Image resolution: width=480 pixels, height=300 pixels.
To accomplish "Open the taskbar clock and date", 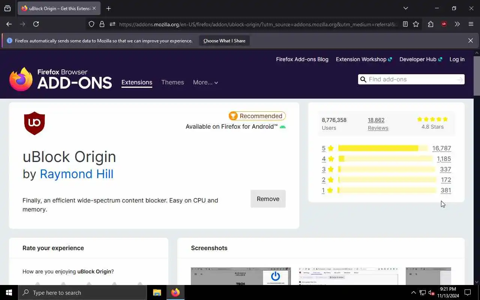I will pos(448,292).
